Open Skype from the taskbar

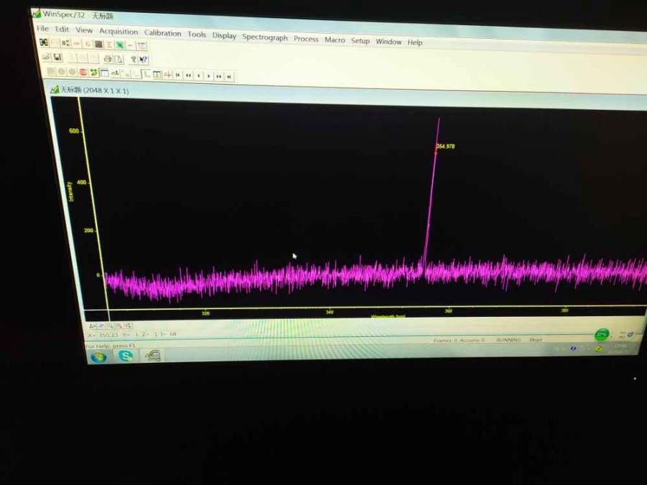click(x=126, y=356)
